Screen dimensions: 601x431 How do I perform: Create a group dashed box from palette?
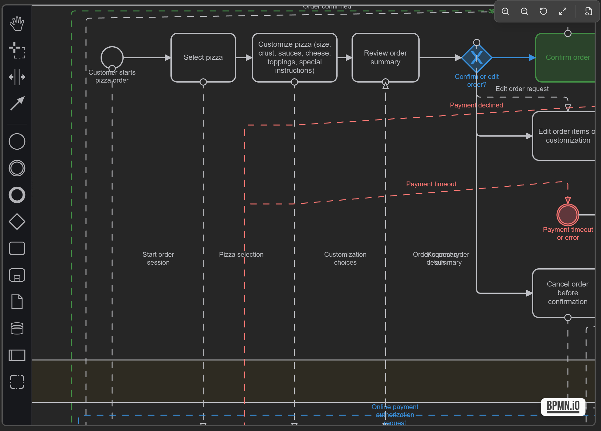[x=17, y=382]
